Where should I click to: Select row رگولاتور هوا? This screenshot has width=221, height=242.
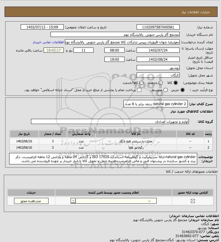pos(111,147)
